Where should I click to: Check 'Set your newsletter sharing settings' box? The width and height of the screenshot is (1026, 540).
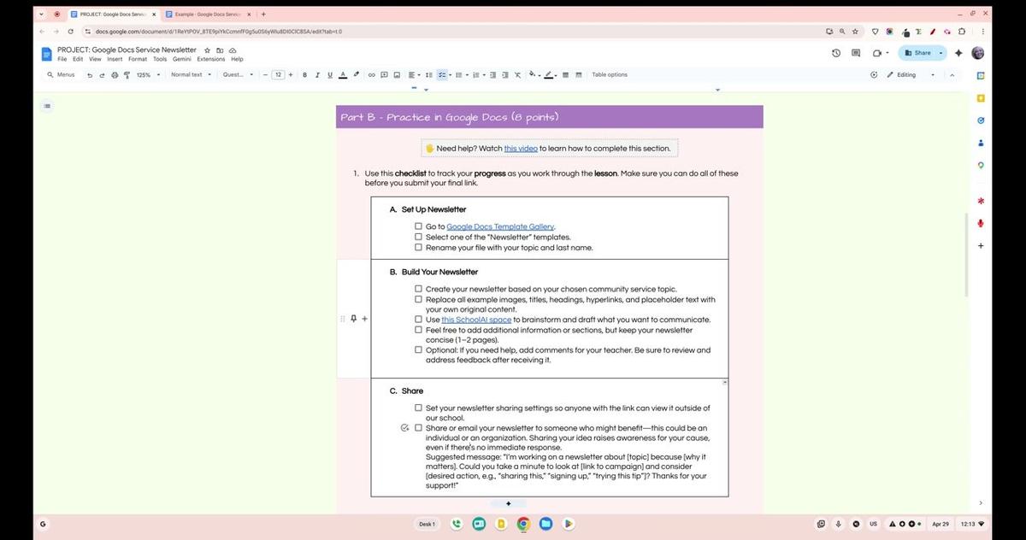tap(418, 408)
